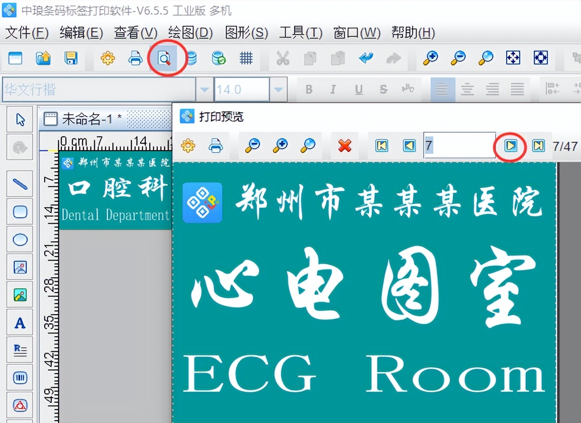The image size is (581, 423).
Task: Open the 查看(V) menu
Action: (136, 33)
